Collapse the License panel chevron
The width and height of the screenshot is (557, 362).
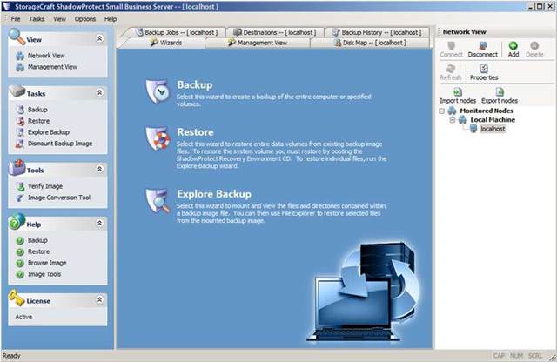pyautogui.click(x=100, y=299)
